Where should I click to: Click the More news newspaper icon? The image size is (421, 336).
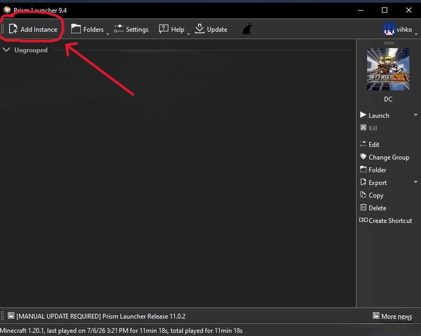tap(376, 315)
